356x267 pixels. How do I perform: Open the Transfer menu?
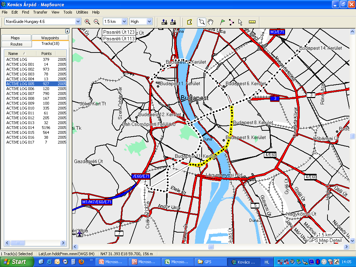pos(40,12)
